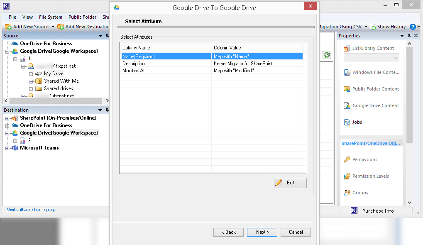Click the Next button

[x=262, y=232]
